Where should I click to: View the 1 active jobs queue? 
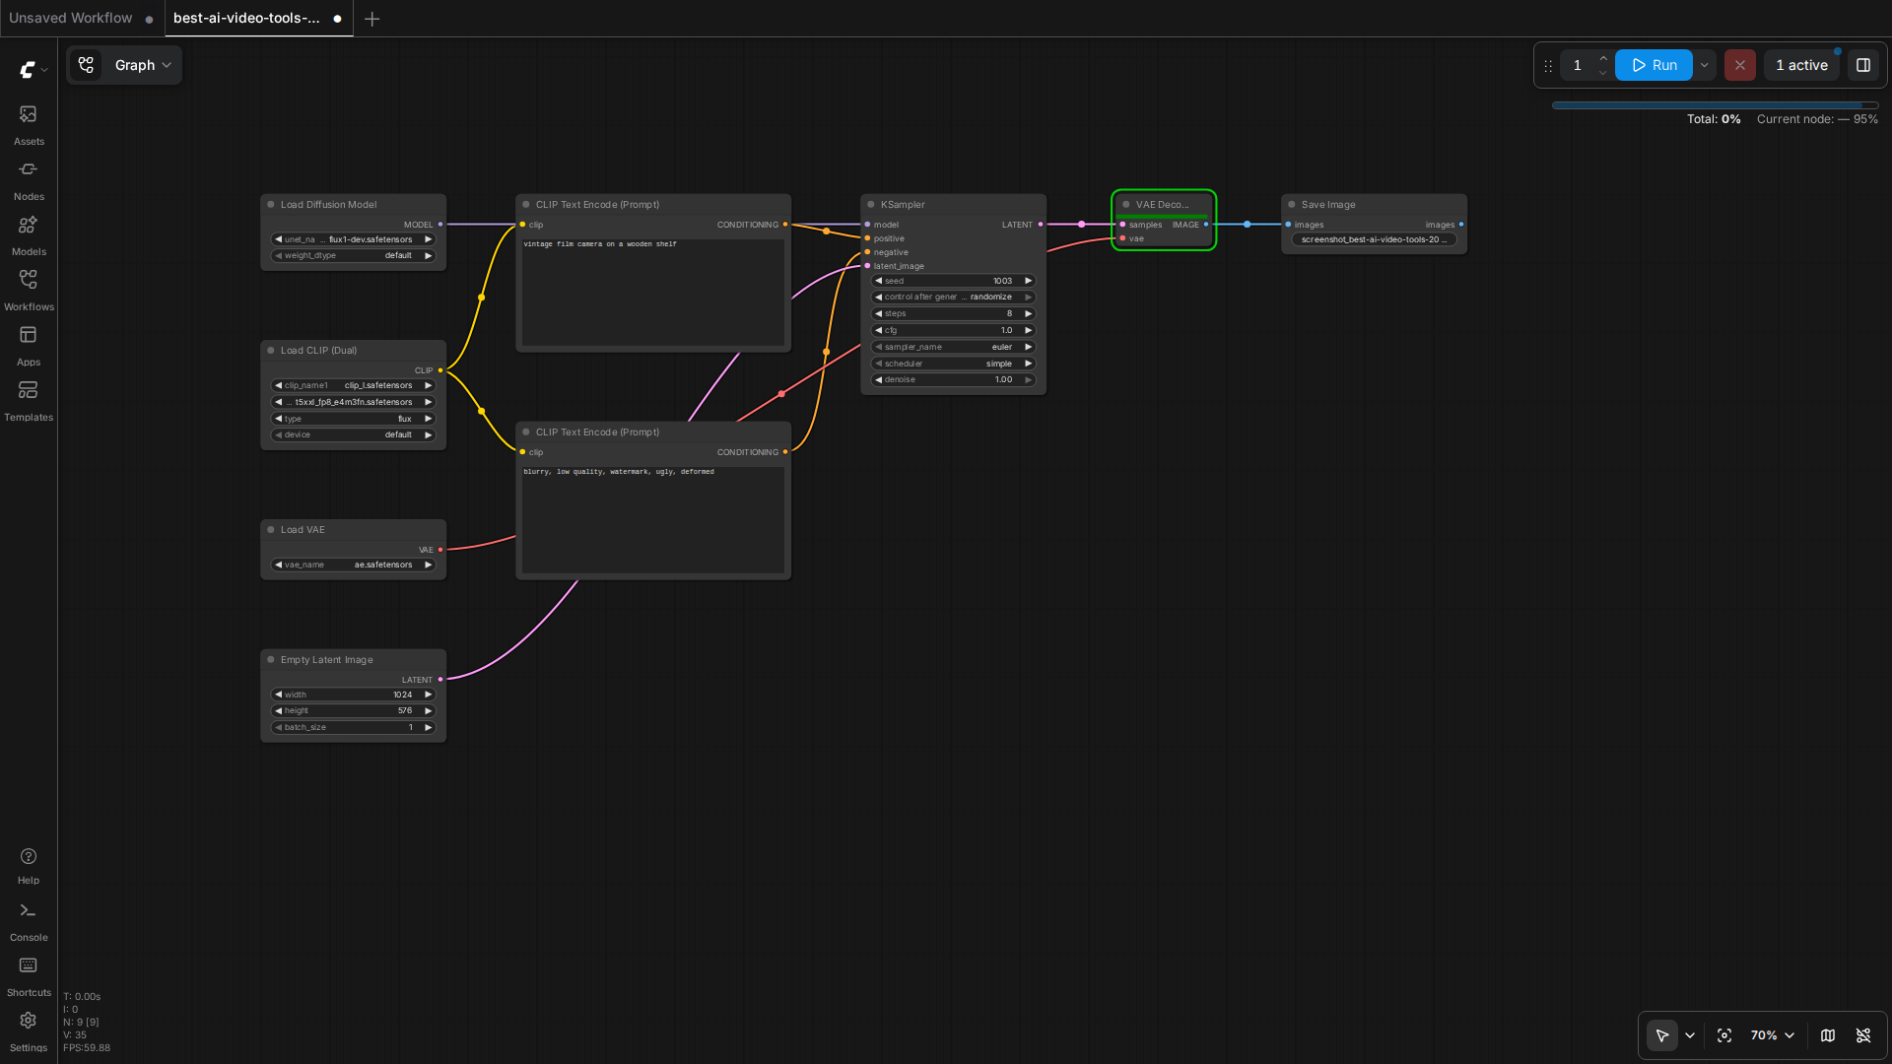click(x=1801, y=65)
